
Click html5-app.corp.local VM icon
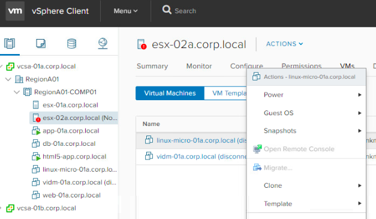coord(36,157)
